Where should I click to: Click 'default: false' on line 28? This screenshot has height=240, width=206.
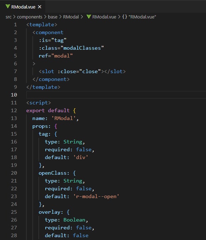click(x=67, y=235)
